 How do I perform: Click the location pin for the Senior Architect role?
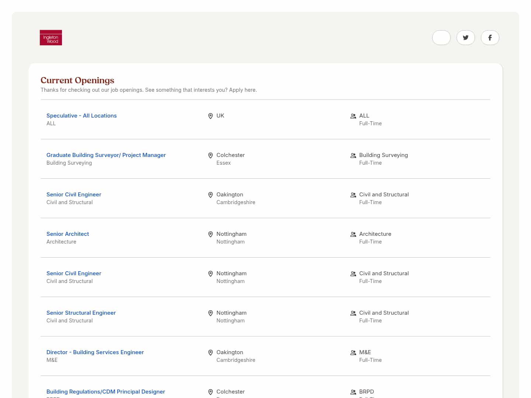211,234
